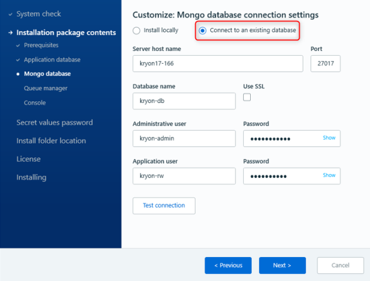Viewport: 370px width, 281px height.
Task: Click the Cancel button
Action: (340, 265)
